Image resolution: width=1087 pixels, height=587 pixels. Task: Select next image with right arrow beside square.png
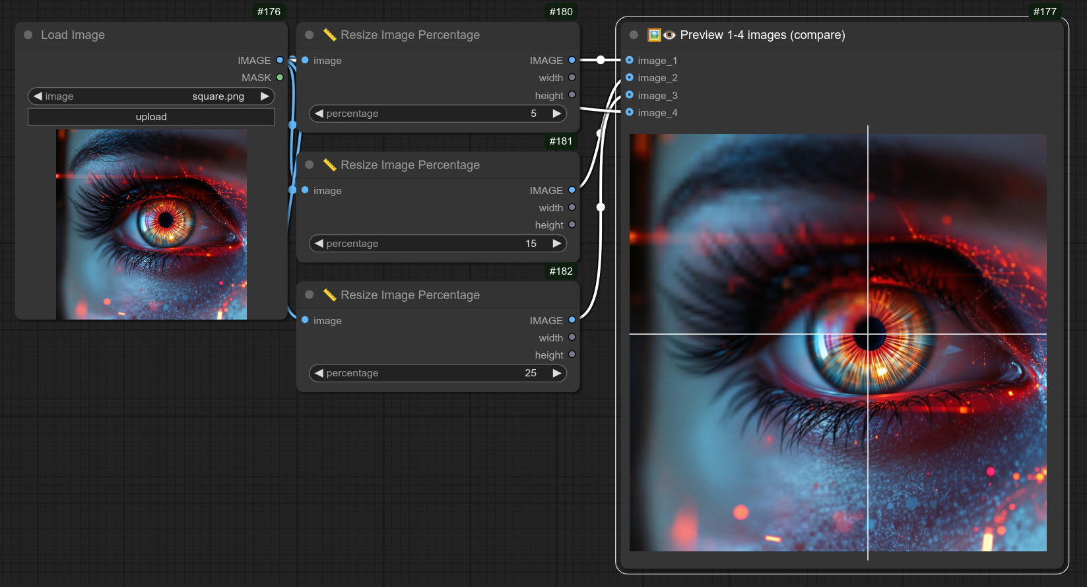(265, 96)
